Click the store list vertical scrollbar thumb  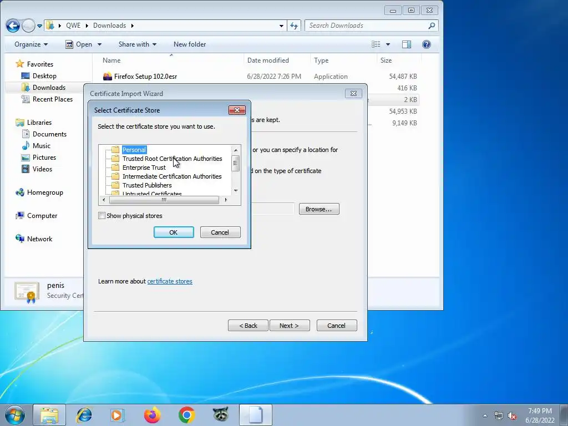235,163
